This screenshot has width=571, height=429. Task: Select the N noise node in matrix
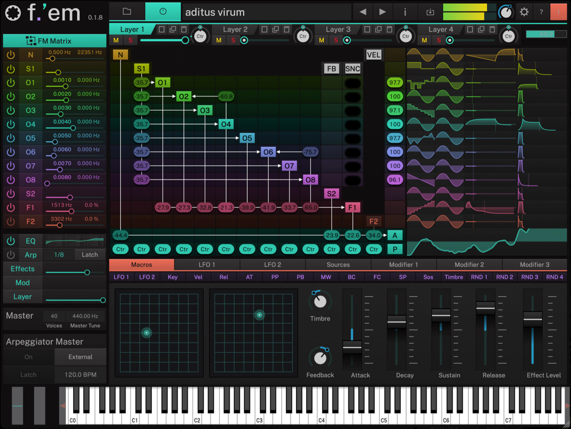pyautogui.click(x=120, y=55)
